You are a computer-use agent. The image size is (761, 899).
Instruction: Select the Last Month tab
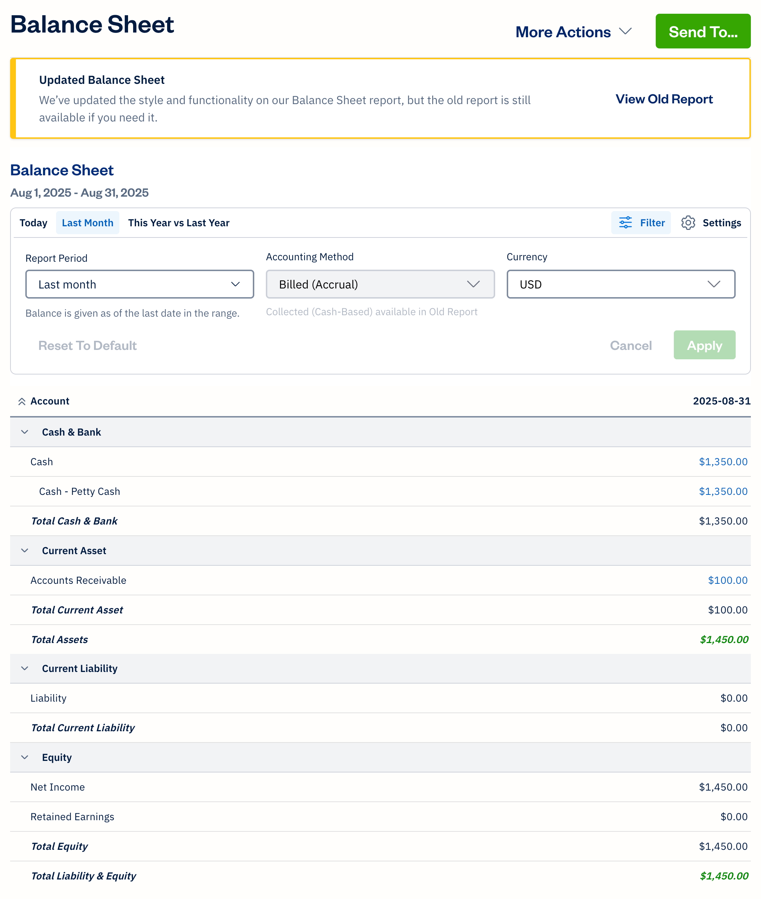click(88, 223)
